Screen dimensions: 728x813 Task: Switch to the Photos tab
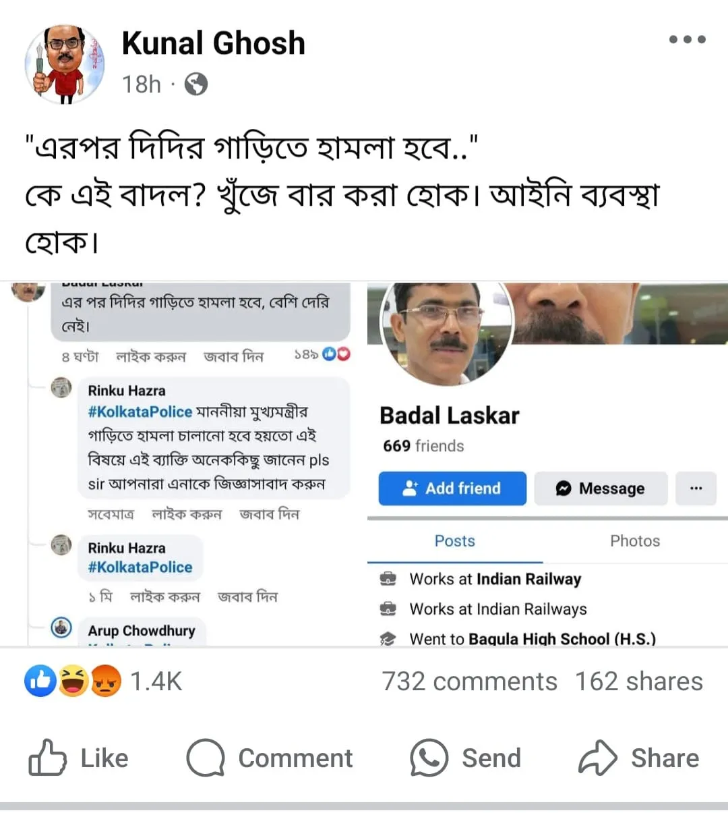click(x=634, y=541)
